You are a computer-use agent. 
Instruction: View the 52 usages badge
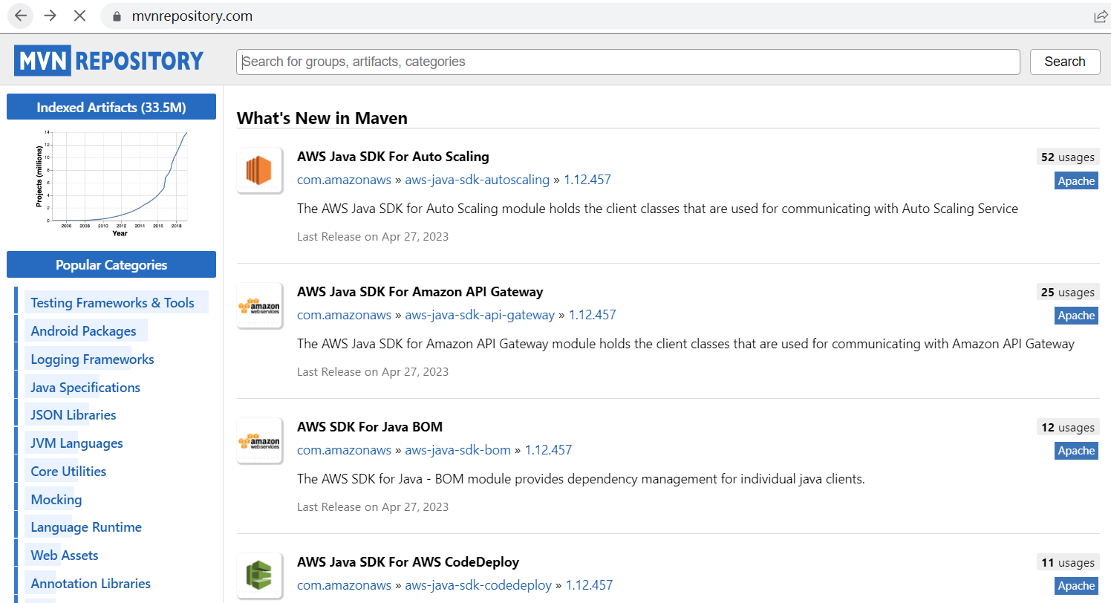[1068, 157]
